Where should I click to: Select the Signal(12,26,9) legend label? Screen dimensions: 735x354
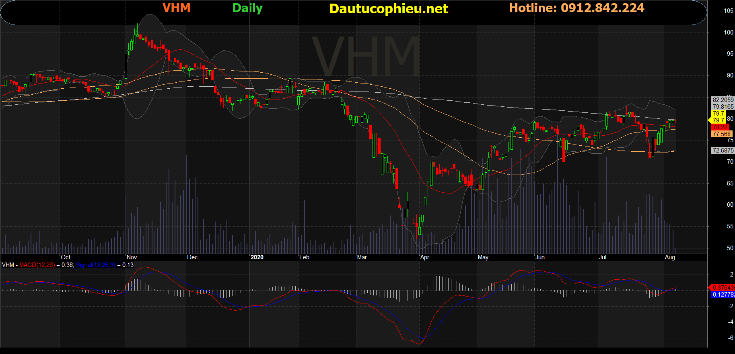tap(95, 265)
